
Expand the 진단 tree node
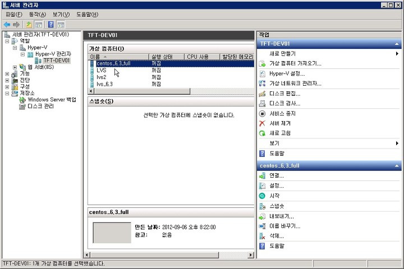click(x=7, y=80)
